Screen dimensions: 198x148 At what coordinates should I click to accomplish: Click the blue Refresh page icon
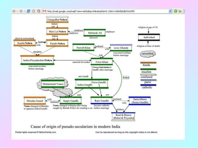29,11
